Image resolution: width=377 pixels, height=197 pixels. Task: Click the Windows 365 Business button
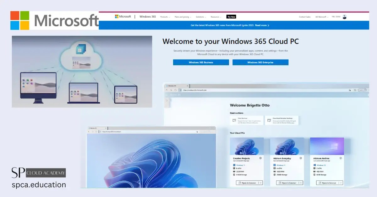tap(201, 62)
